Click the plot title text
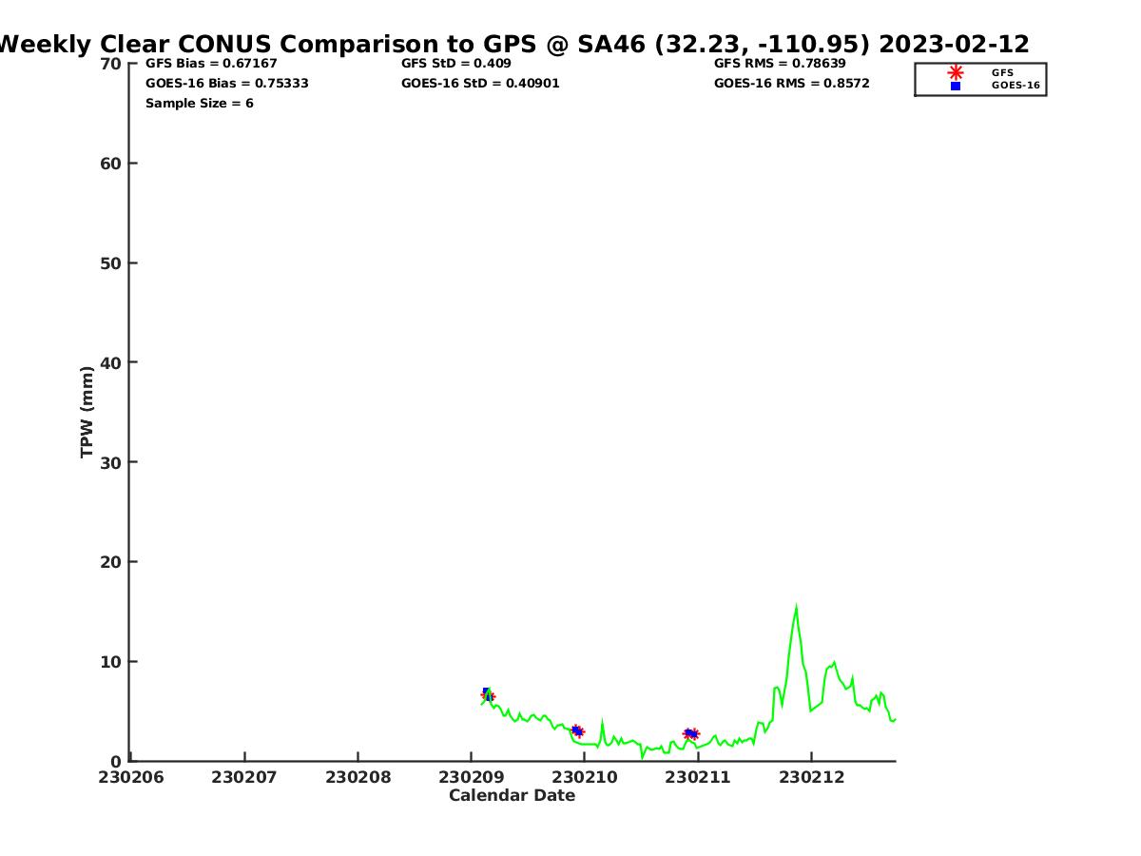This screenshot has height=856, width=1141. (x=513, y=44)
